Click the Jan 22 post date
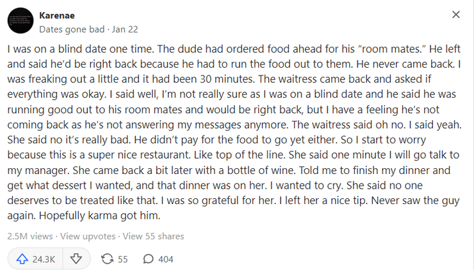This screenshot has width=474, height=270. pos(125,29)
